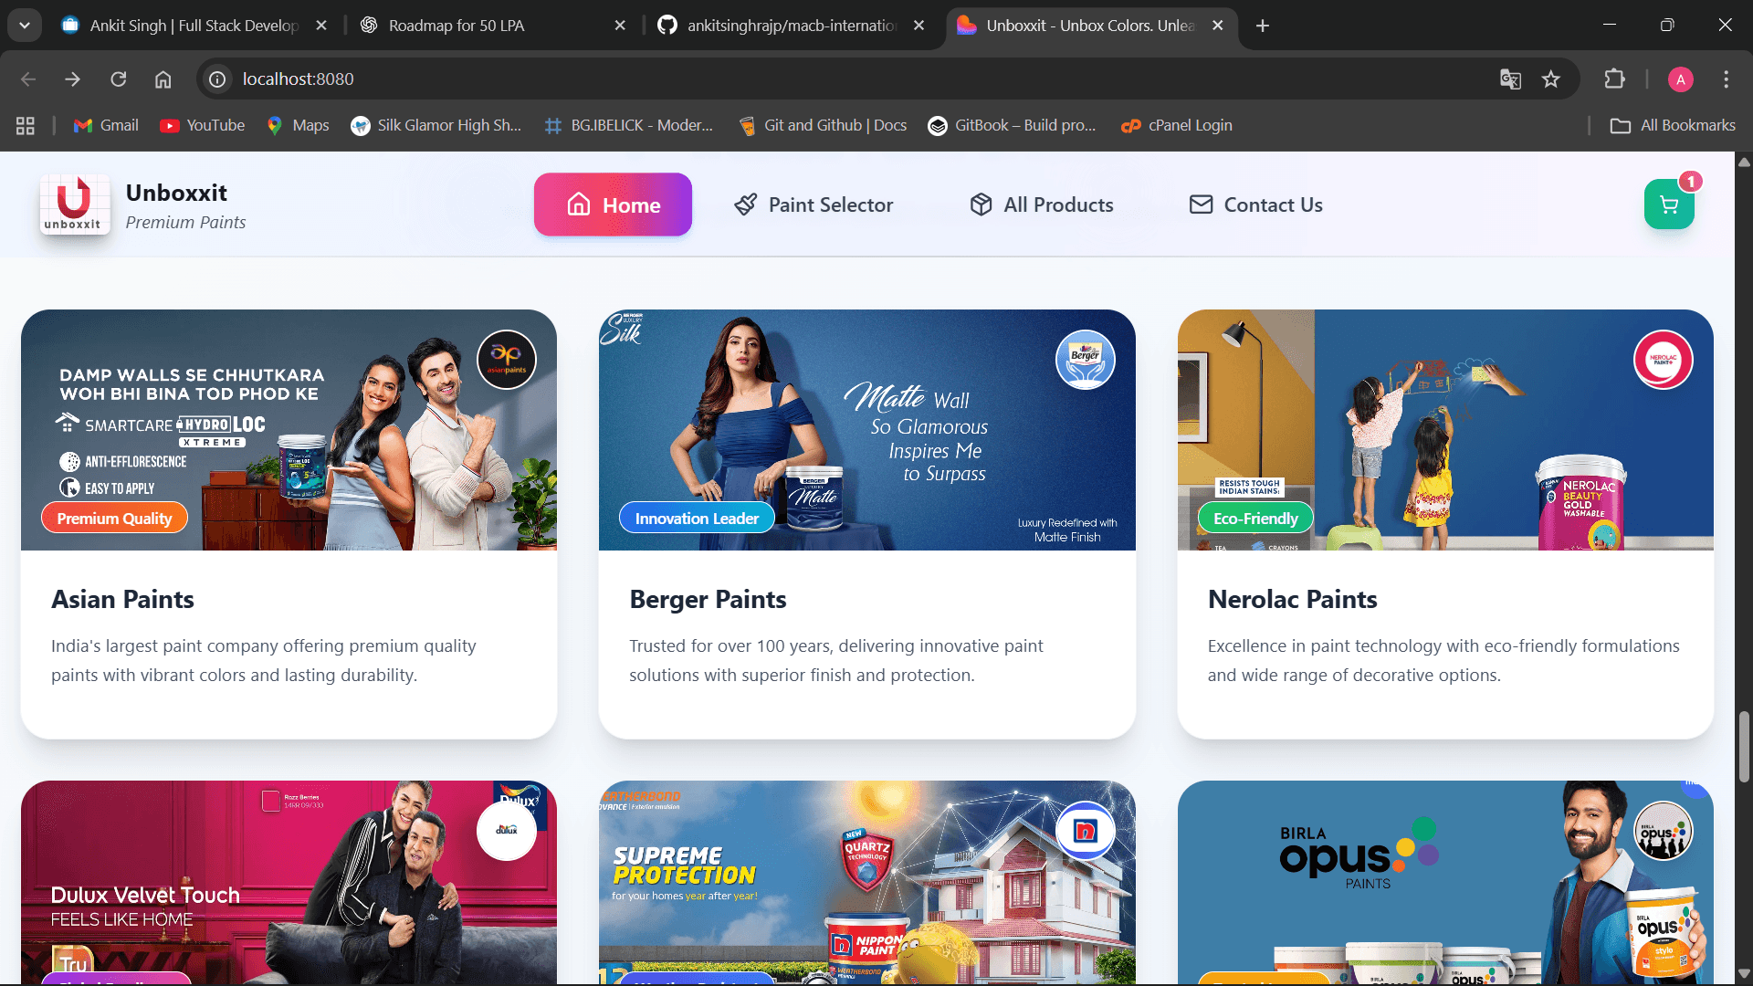
Task: Go to the Paint Selector page
Action: (x=814, y=205)
